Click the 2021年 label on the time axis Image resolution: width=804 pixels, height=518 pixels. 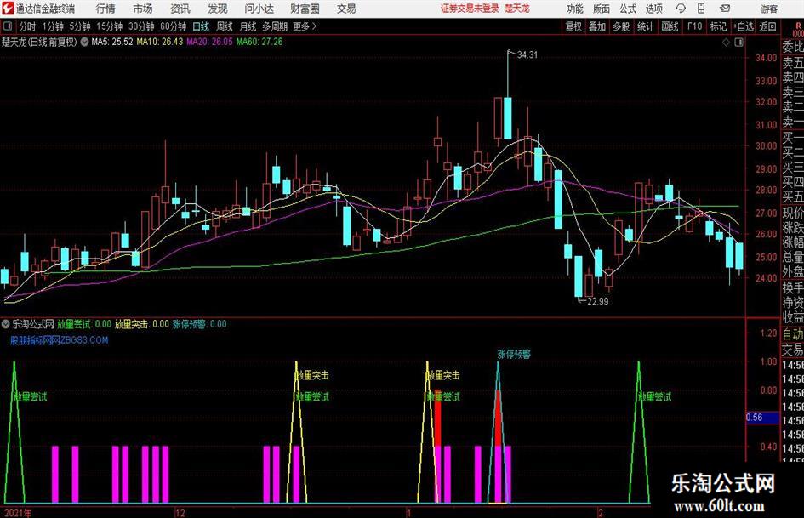[17, 513]
